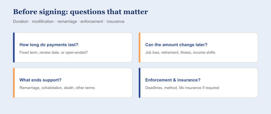This screenshot has height=114, width=271.
Task: Click 'Job loss, retirement, illness, income shifts' text
Action: click(x=180, y=52)
